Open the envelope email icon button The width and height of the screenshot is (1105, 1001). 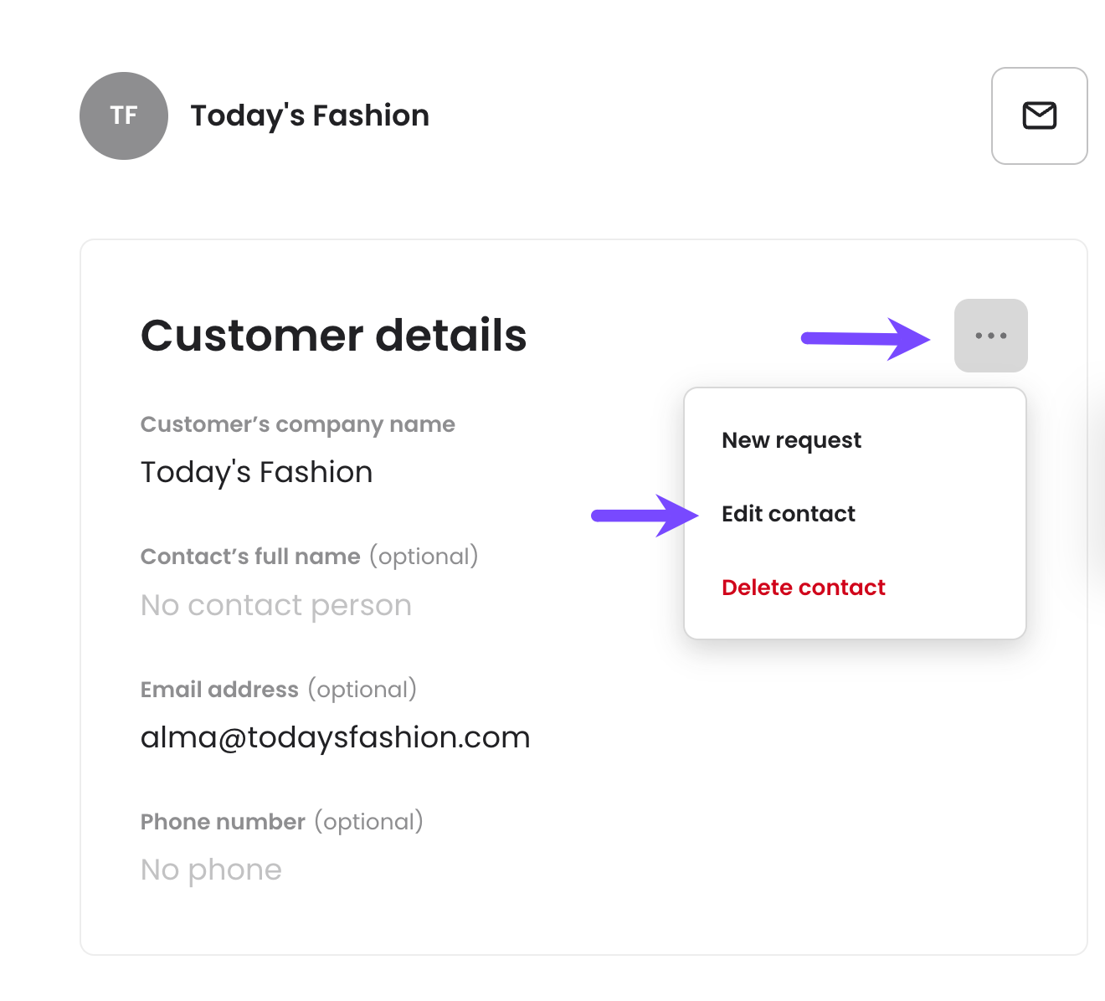(x=1039, y=116)
